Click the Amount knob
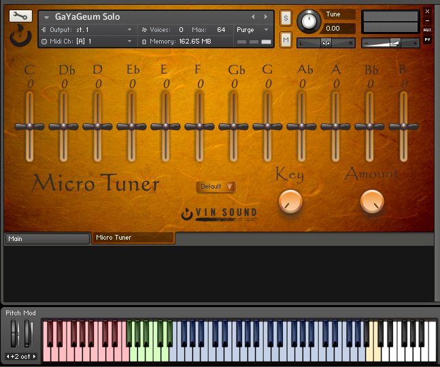The image size is (440, 367). pos(372,202)
